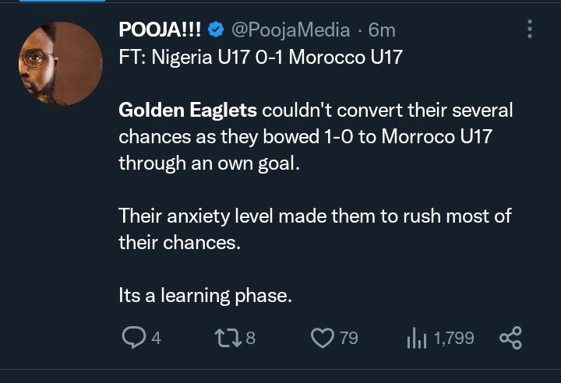
Task: Open the reply icon on the tweet
Action: tap(135, 337)
